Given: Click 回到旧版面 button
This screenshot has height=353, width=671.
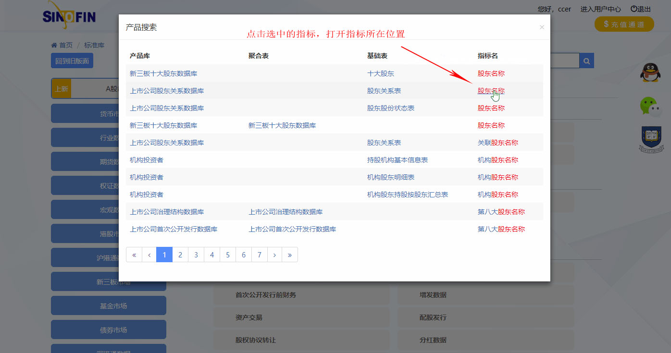Looking at the screenshot, I should point(72,61).
